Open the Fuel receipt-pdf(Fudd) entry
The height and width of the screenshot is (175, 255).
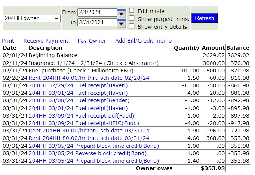tap(82, 116)
